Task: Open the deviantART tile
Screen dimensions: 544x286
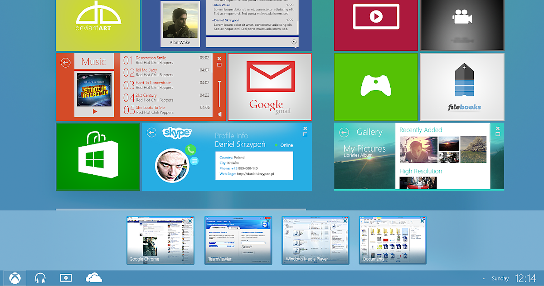Action: tap(98, 25)
